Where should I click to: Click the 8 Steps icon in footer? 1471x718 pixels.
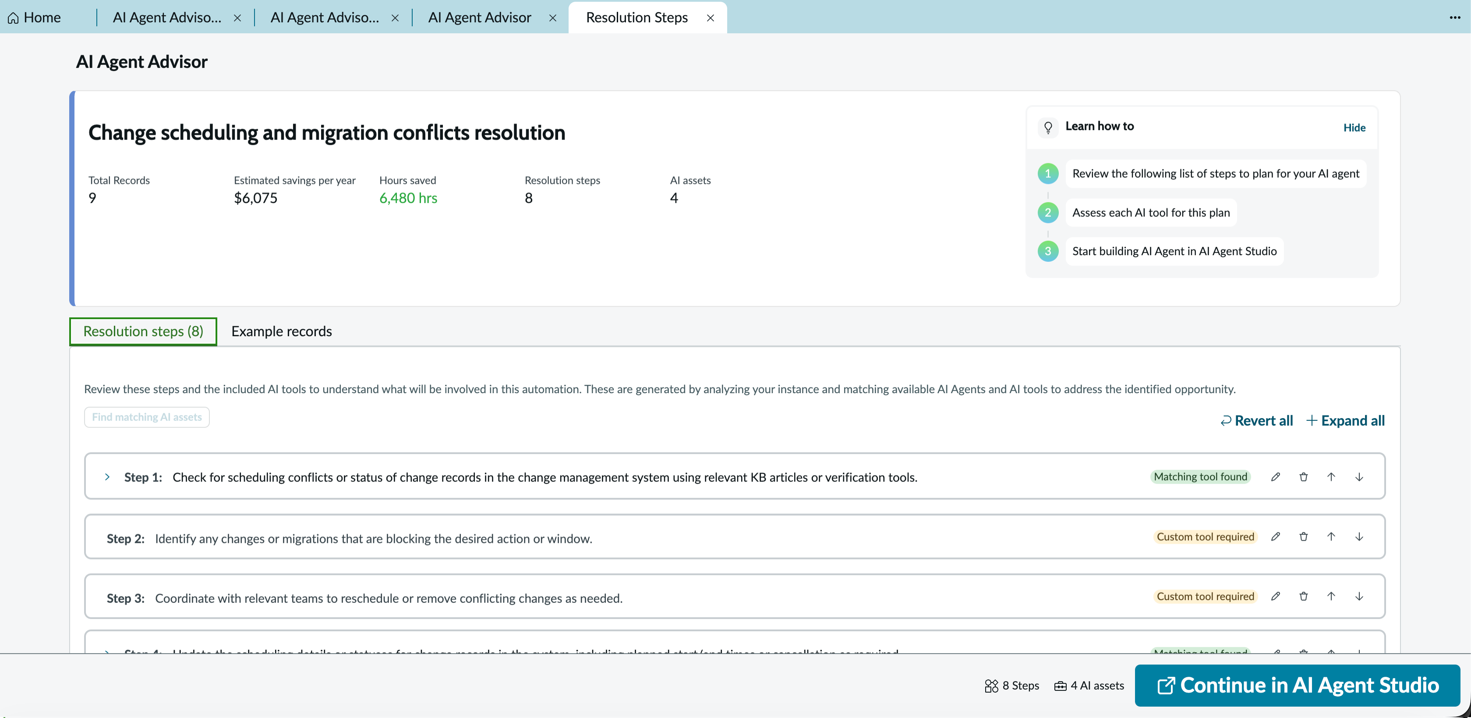[991, 686]
